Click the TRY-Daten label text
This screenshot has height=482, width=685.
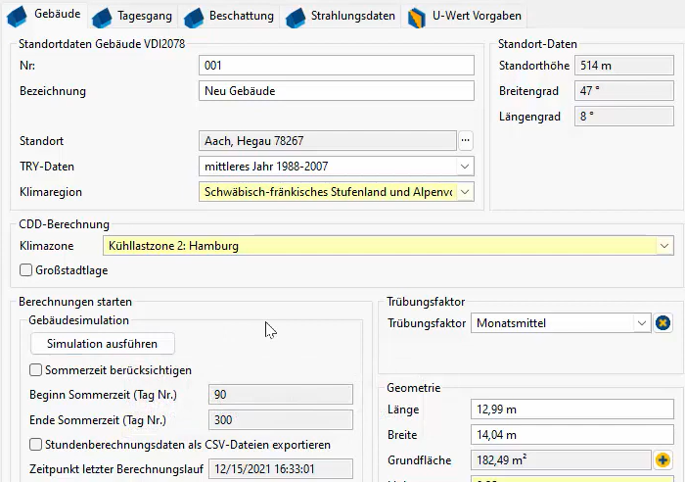pos(47,167)
